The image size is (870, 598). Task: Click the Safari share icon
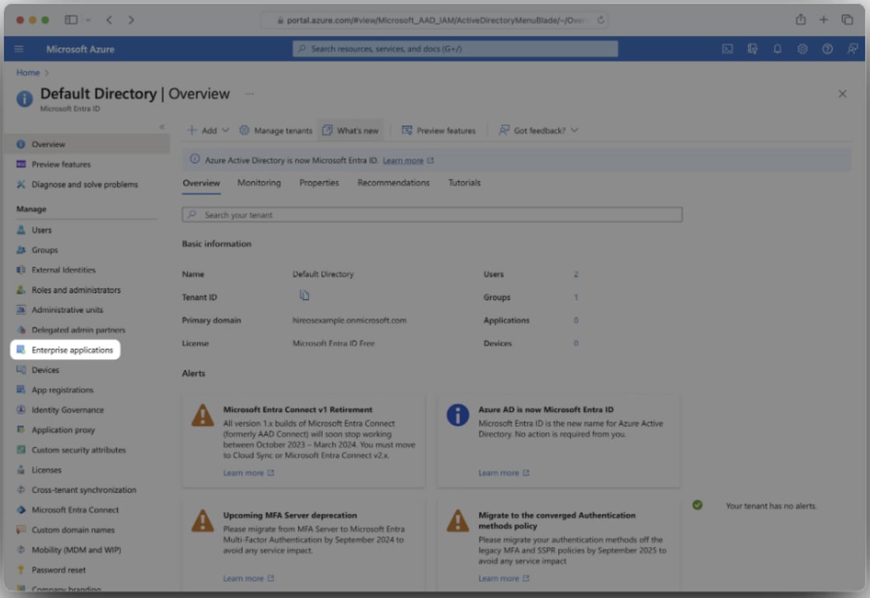coord(801,20)
